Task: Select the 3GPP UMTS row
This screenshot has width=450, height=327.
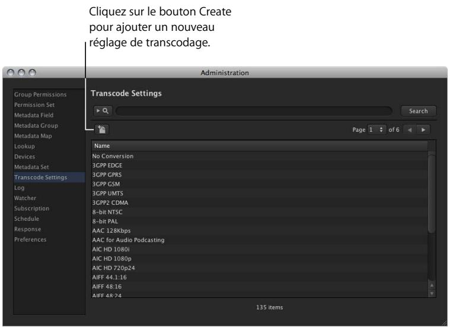Action: coord(260,193)
